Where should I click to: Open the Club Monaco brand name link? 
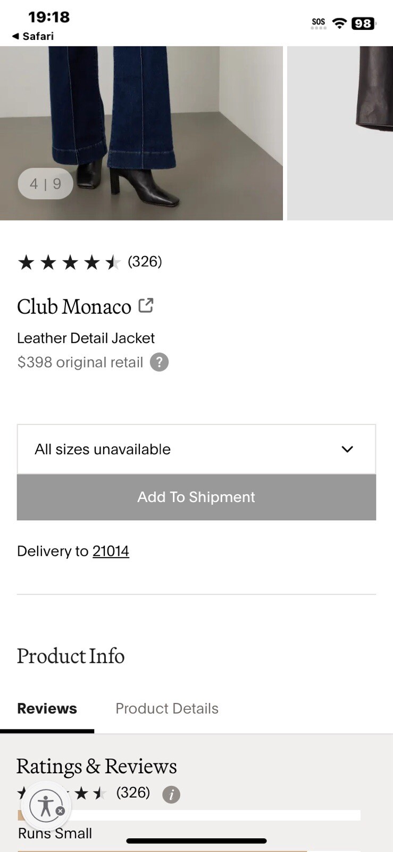coord(74,306)
